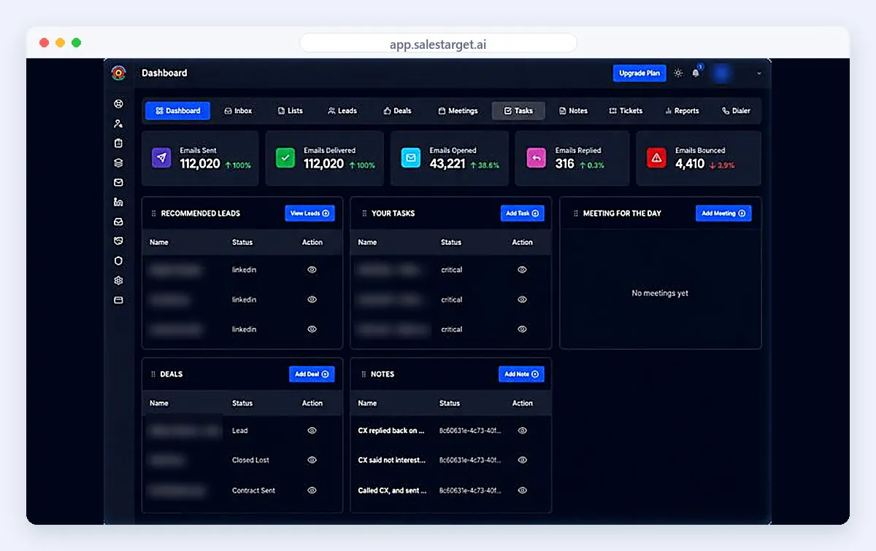
Task: View the note "CX replied back on"
Action: tap(522, 431)
